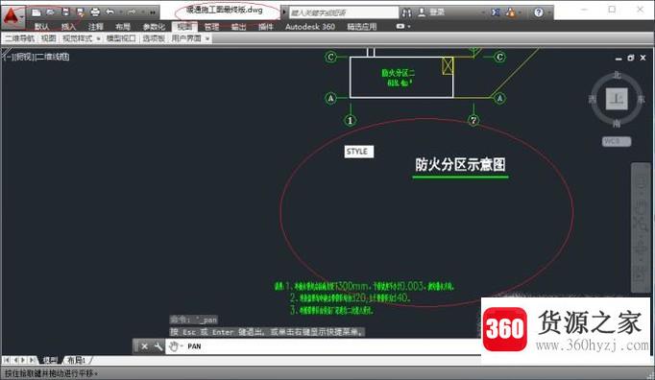This screenshot has height=380, width=655.
Task: Click the 俯视 view control label
Action: (x=23, y=57)
